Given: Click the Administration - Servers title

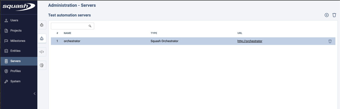Looking at the screenshot, I should point(72,5).
